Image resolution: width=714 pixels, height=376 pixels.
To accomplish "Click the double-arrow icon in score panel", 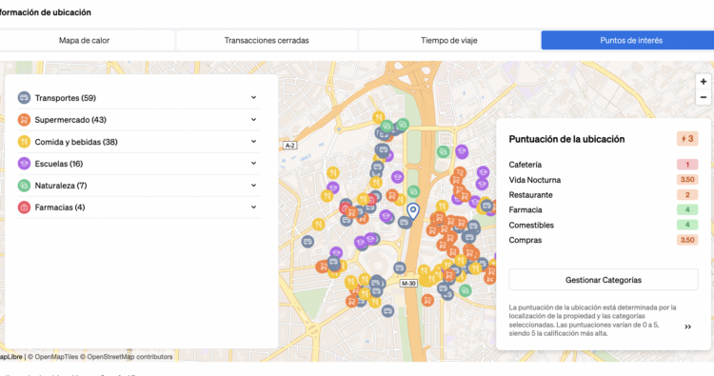I will pyautogui.click(x=687, y=327).
